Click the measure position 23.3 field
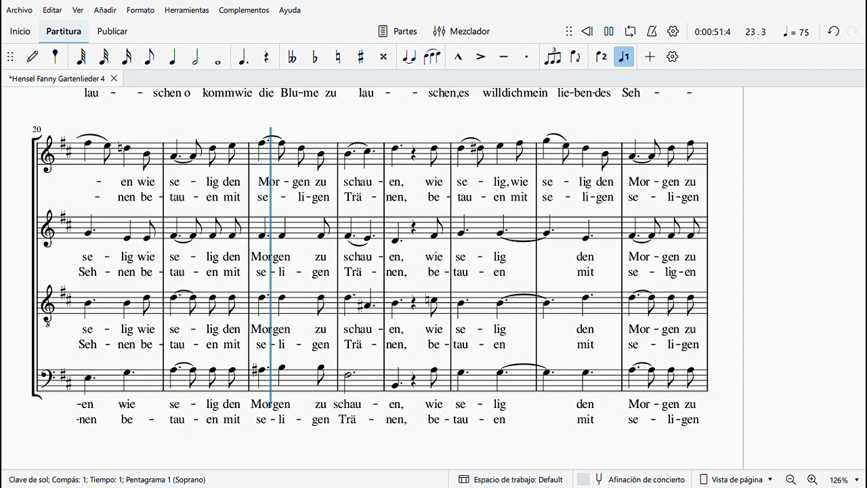 tap(756, 32)
